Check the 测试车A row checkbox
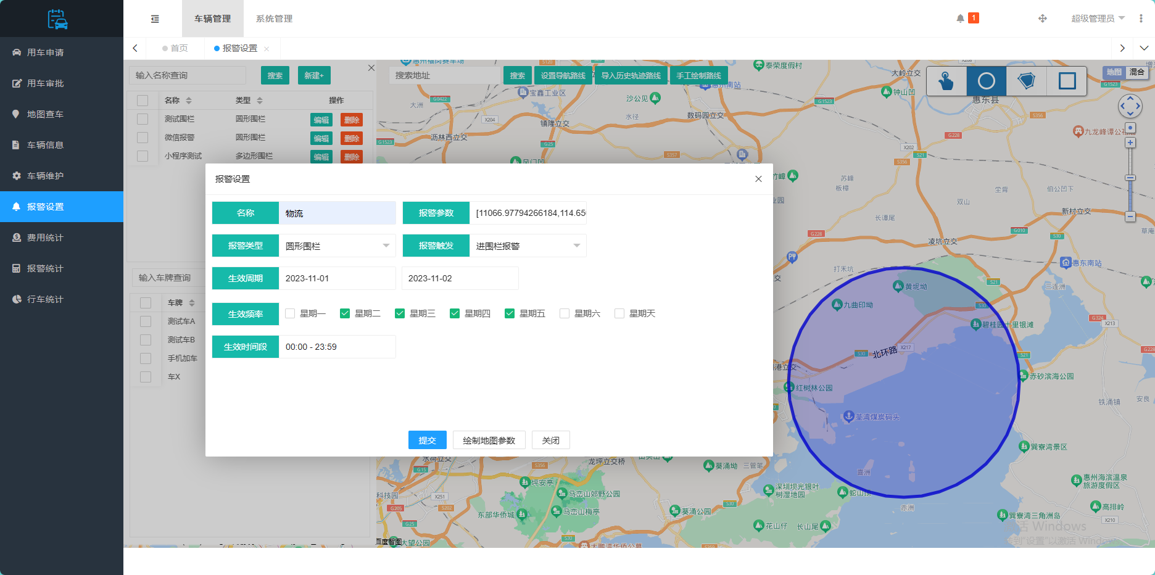The width and height of the screenshot is (1155, 575). click(146, 321)
